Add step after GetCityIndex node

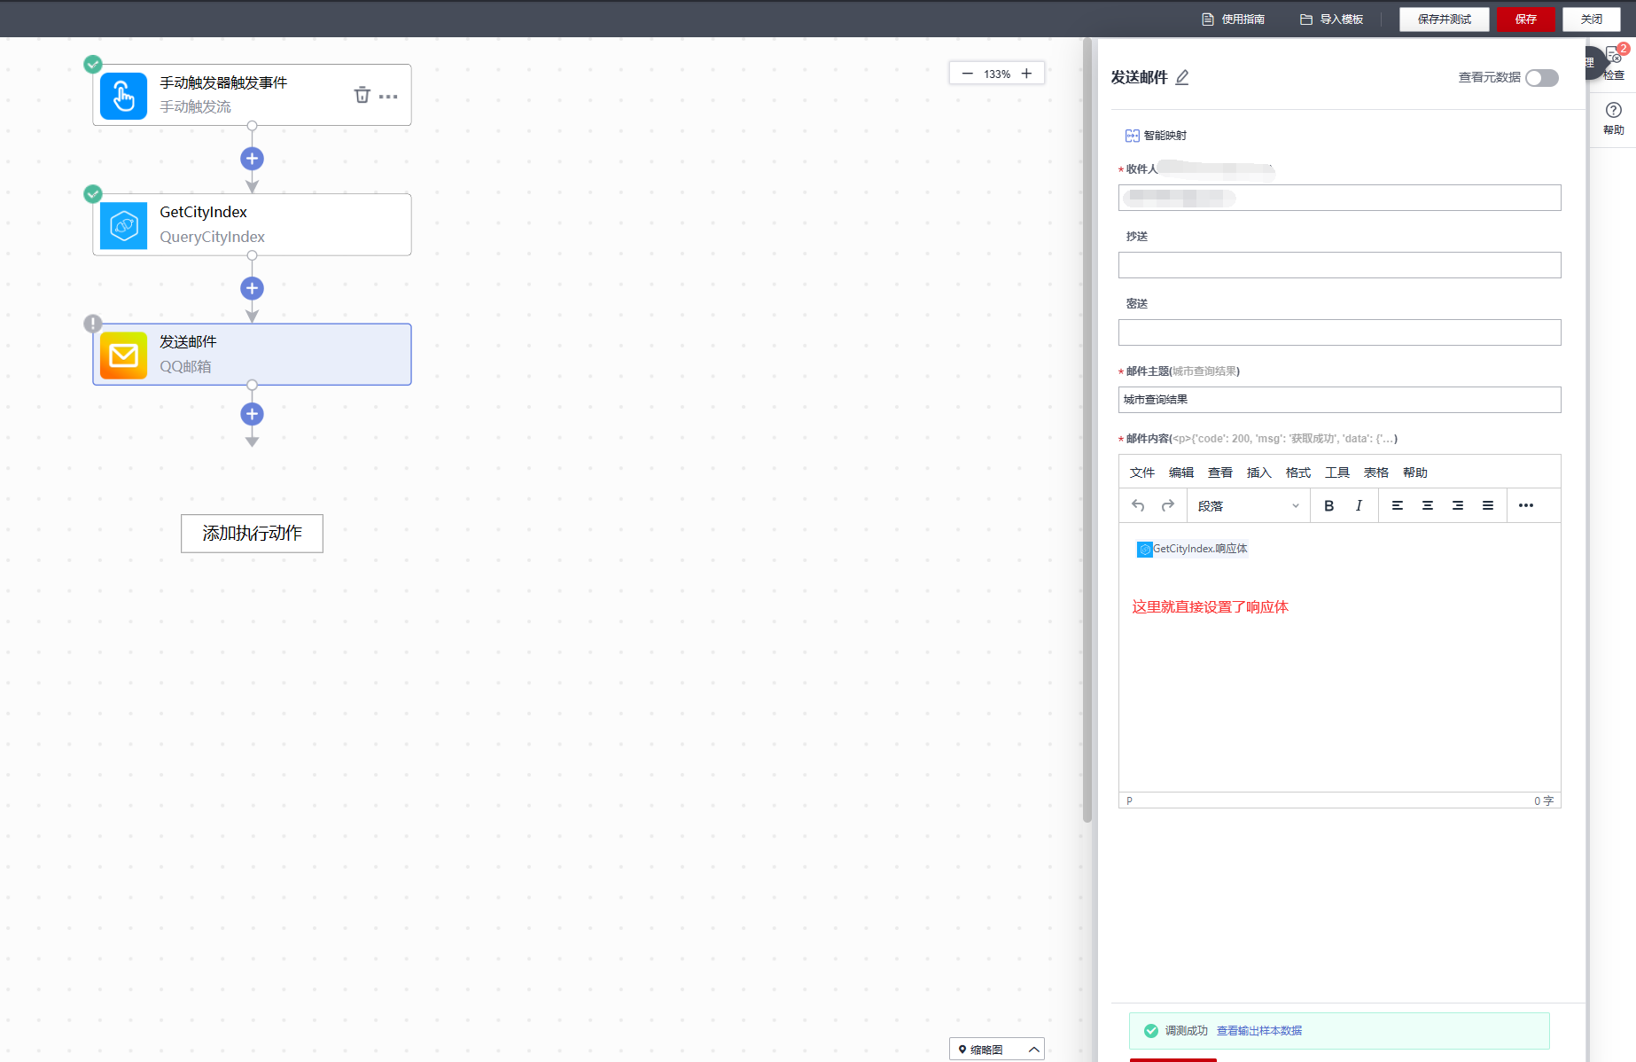pyautogui.click(x=252, y=288)
